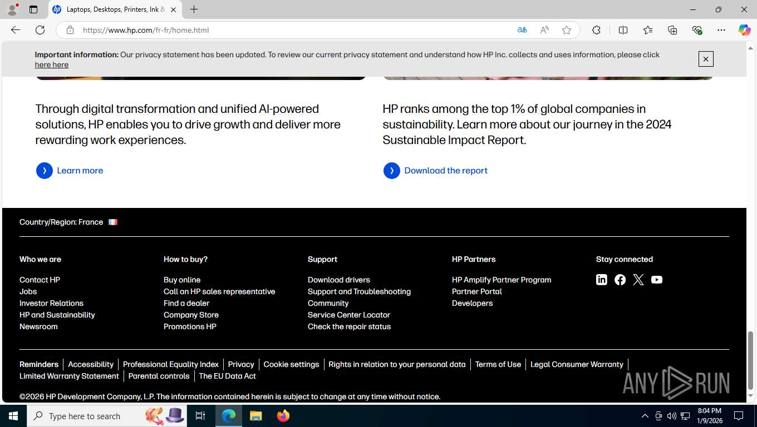Viewport: 757px width, 427px height.
Task: Open browser Extensions icon
Action: click(596, 30)
